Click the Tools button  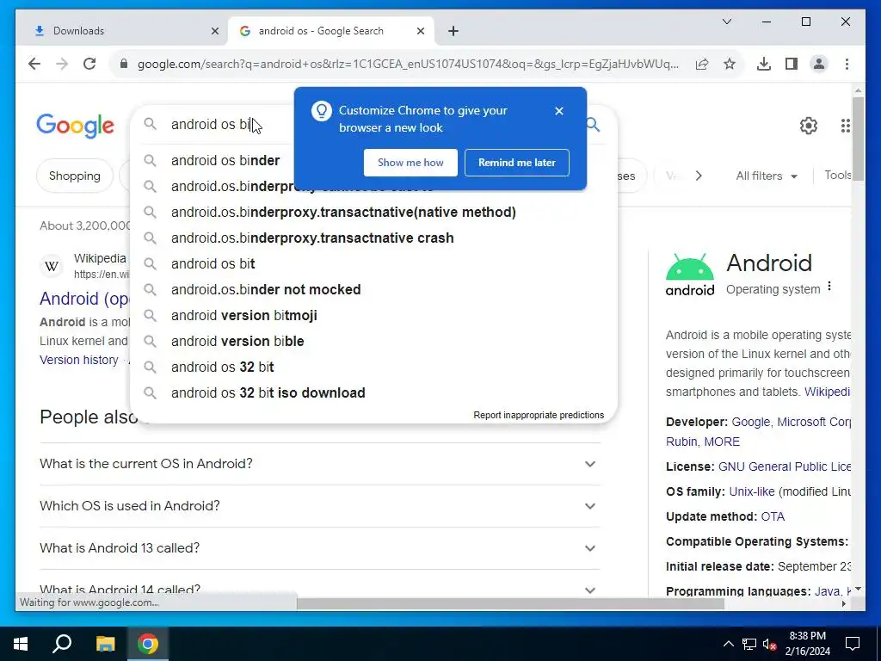point(838,175)
